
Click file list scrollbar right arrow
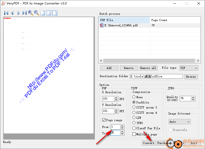[198, 61]
